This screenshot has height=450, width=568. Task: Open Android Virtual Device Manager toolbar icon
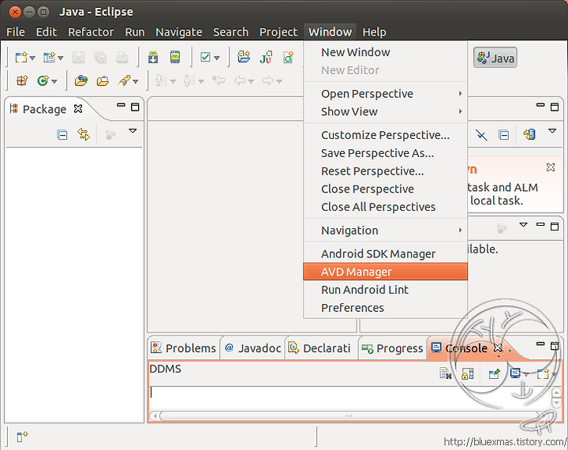[175, 58]
